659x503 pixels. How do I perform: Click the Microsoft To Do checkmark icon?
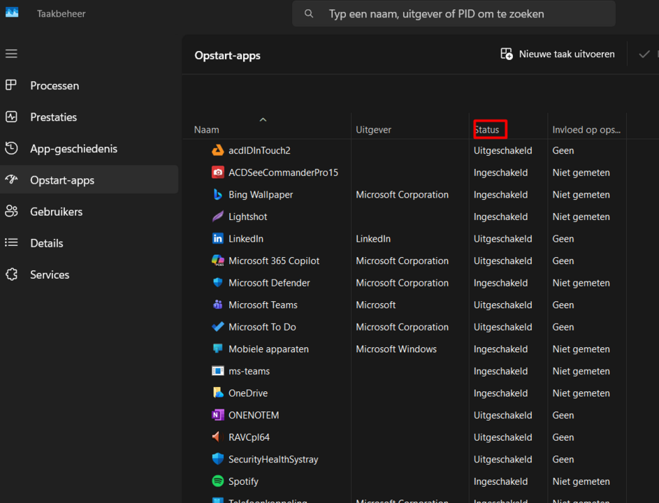(219, 326)
